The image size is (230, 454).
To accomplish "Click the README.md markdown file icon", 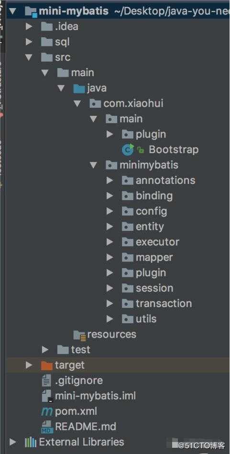I will [47, 427].
